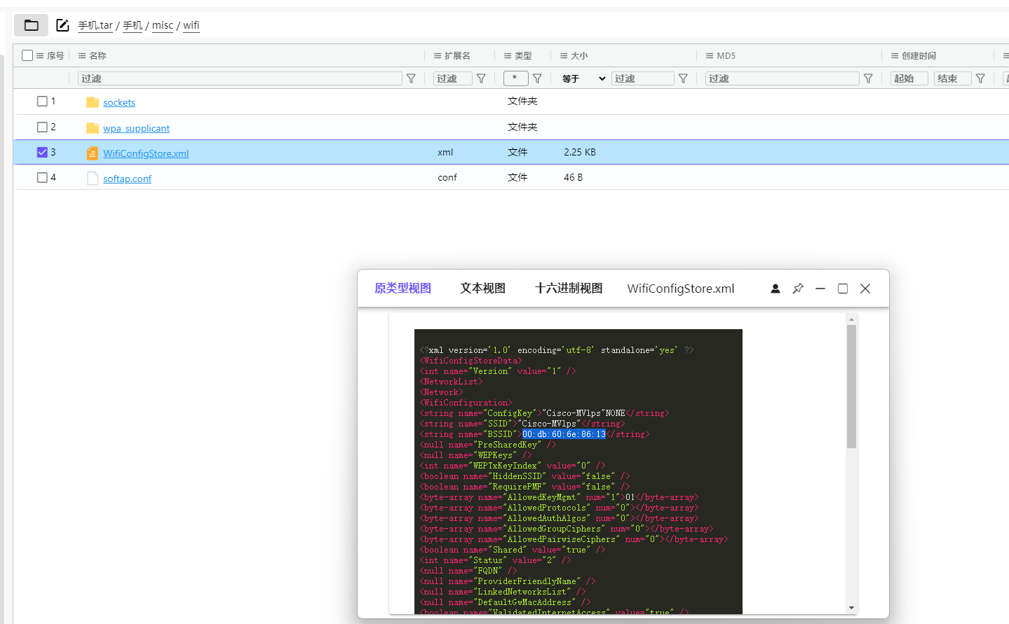Switch to 文本视图 tab
Viewport: 1009px width, 624px height.
tap(482, 289)
